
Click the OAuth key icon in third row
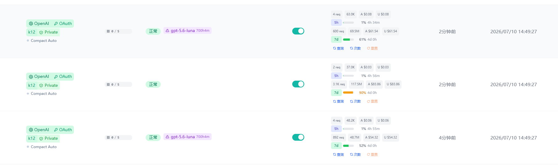coord(56,130)
